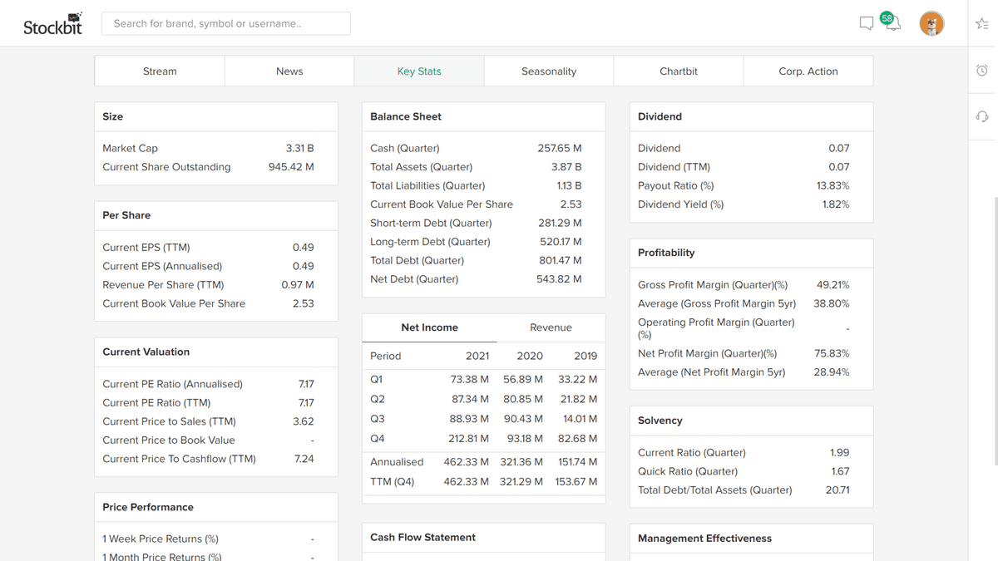998x561 pixels.
Task: Click the search brand or symbol field
Action: [x=225, y=23]
